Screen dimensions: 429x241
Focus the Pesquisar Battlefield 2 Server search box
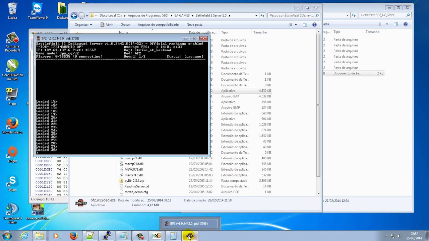coord(294,15)
